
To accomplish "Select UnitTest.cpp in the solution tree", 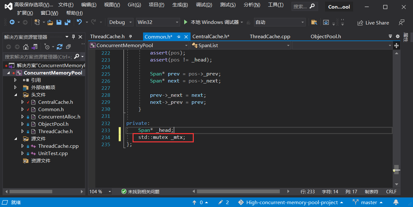I will pos(53,153).
